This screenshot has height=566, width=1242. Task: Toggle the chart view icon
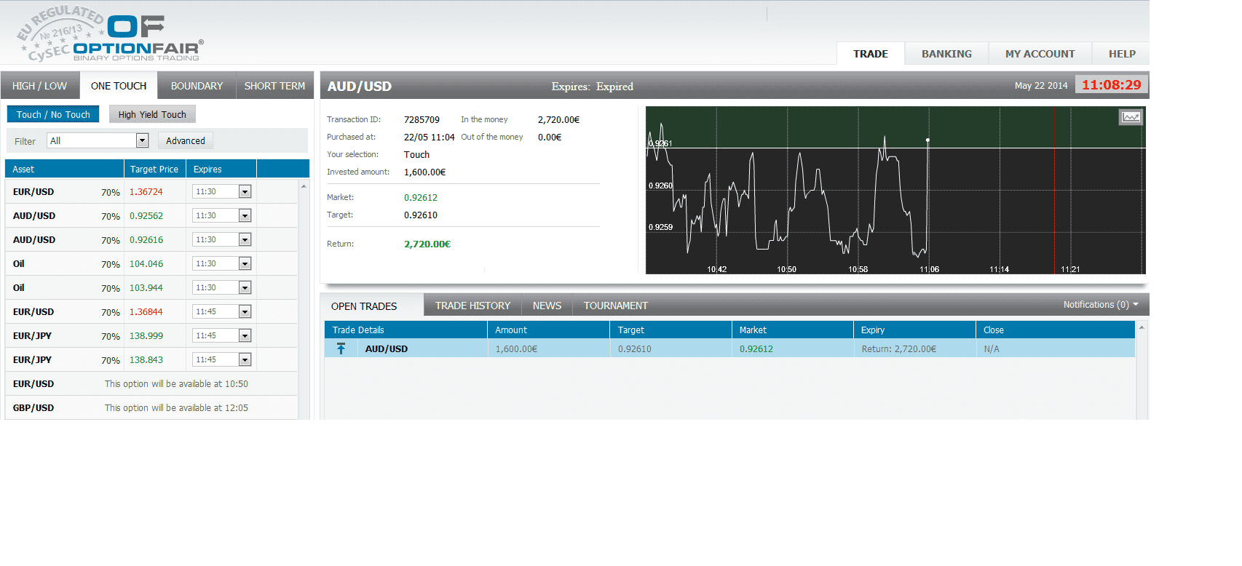point(1130,117)
